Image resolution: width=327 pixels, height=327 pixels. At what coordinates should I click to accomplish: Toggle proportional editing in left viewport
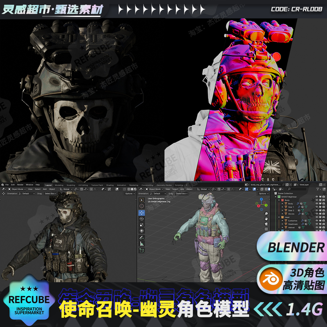pos(91,189)
